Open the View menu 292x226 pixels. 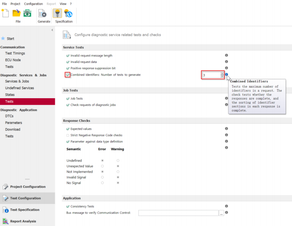pyautogui.click(x=63, y=4)
